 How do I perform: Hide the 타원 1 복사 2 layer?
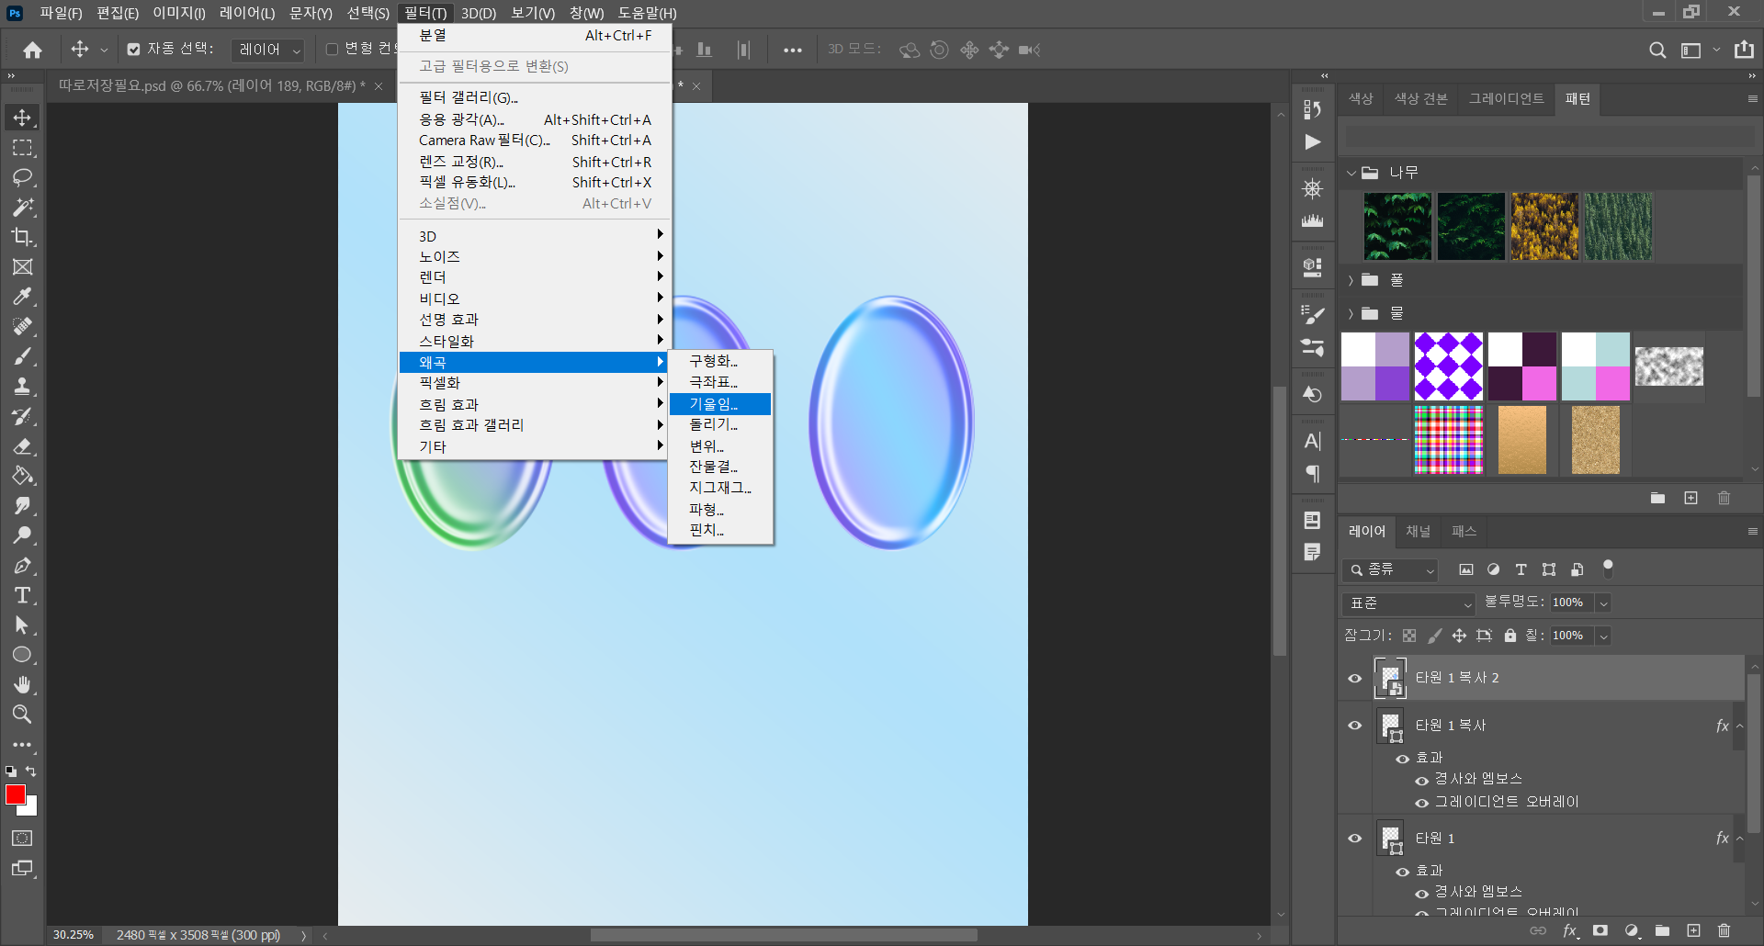tap(1355, 678)
